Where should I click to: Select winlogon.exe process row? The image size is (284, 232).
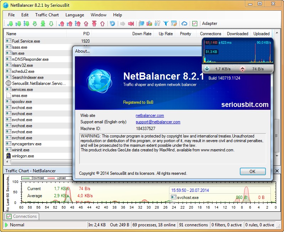coord(23,156)
